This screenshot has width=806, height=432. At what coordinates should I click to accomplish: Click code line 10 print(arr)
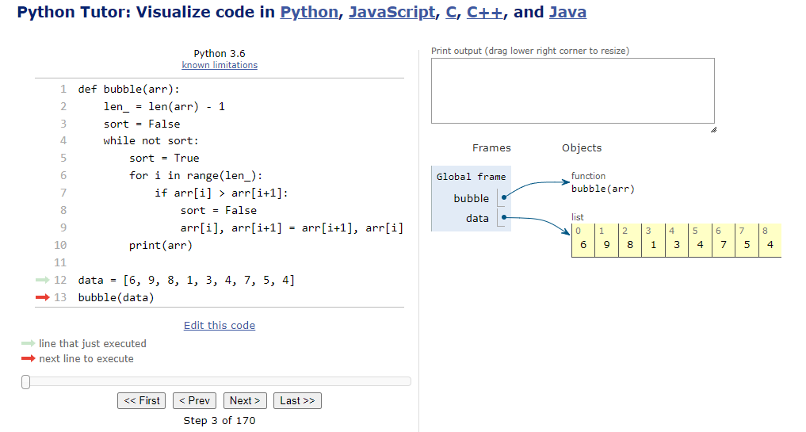coord(161,245)
